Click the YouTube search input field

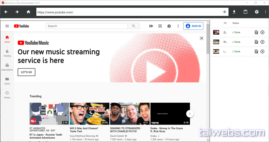click(87, 26)
